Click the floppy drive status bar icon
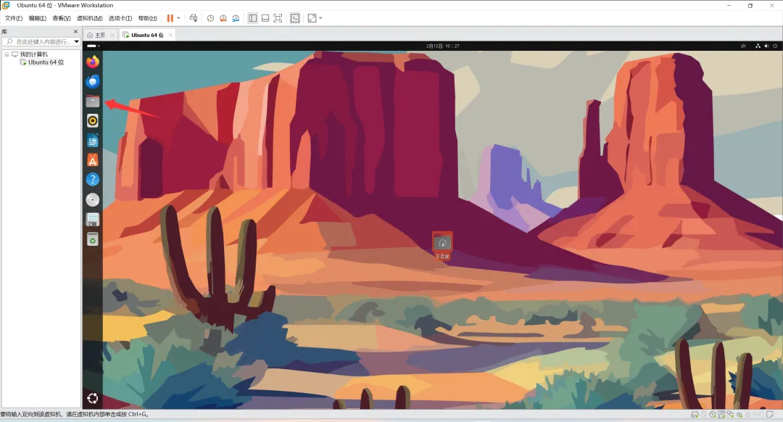783x422 pixels. 721,415
